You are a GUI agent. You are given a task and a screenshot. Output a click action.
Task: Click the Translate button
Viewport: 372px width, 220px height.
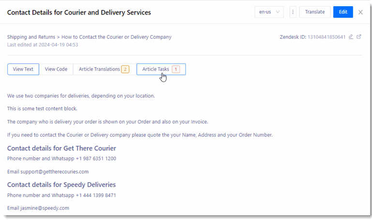[x=314, y=12]
